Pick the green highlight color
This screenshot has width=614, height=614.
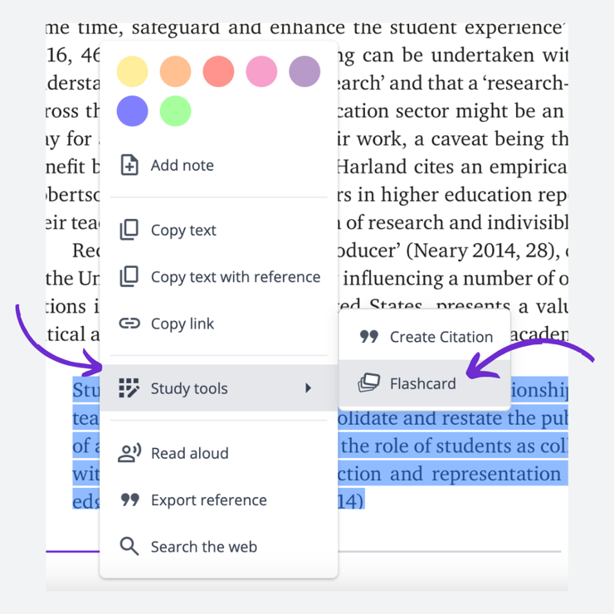[175, 111]
